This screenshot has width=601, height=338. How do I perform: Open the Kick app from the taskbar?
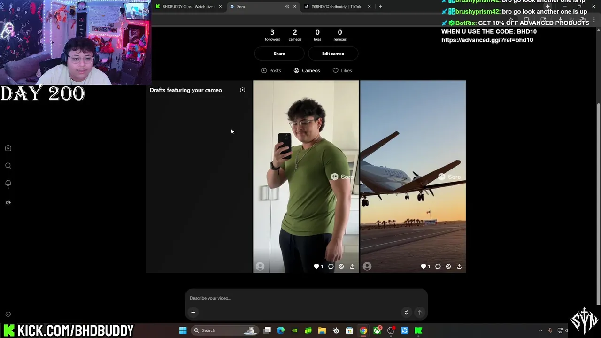[418, 330]
